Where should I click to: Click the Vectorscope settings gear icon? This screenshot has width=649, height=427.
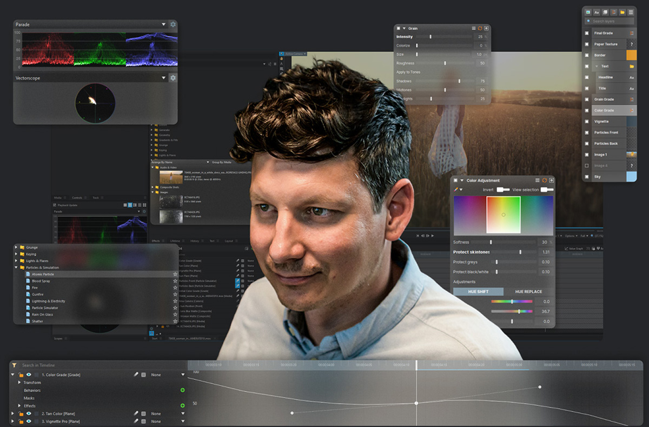[173, 78]
